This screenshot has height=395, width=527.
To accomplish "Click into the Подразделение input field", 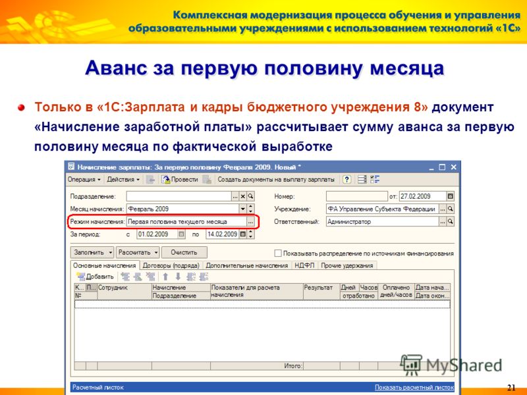I will [x=179, y=196].
